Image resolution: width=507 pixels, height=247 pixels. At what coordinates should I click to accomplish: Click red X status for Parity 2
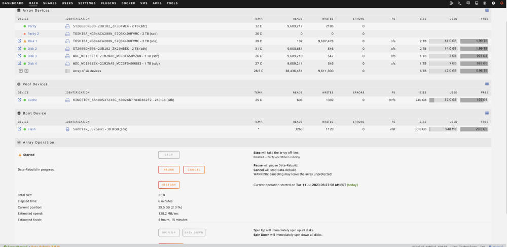[x=24, y=33]
